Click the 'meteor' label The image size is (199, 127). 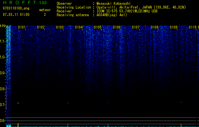(45, 10)
